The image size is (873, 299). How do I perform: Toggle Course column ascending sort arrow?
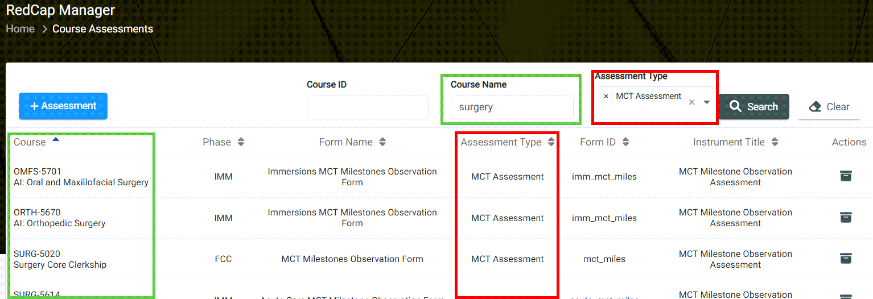(56, 139)
